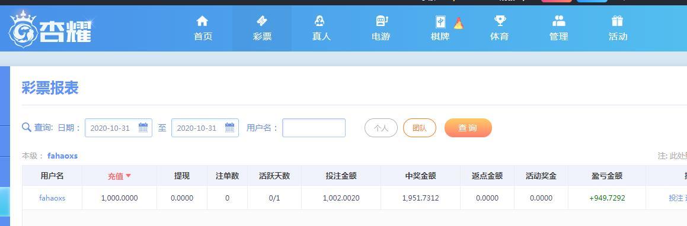Screen dimensions: 687x226
Task: Click the +949.7292 profit value
Action: 607,198
